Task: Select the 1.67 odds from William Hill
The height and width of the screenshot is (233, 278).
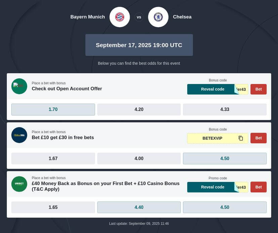Action: coord(53,158)
